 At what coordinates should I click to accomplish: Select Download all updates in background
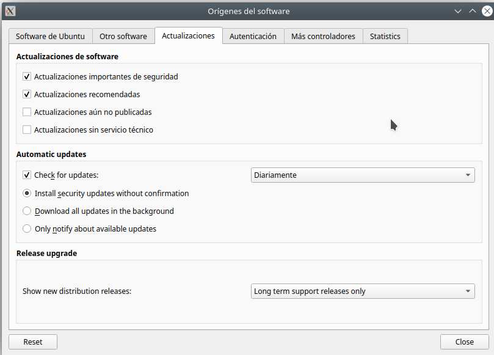[27, 211]
